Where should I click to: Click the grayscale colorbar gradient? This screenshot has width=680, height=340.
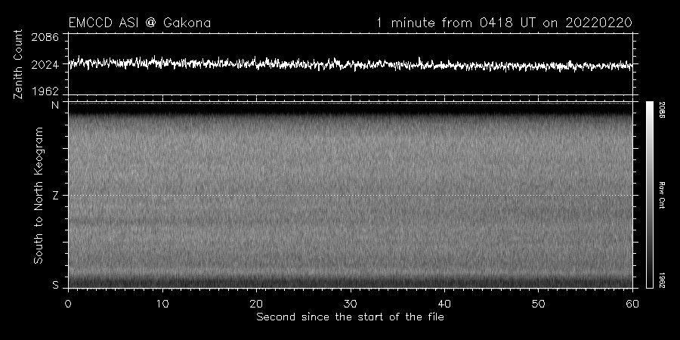coord(650,195)
